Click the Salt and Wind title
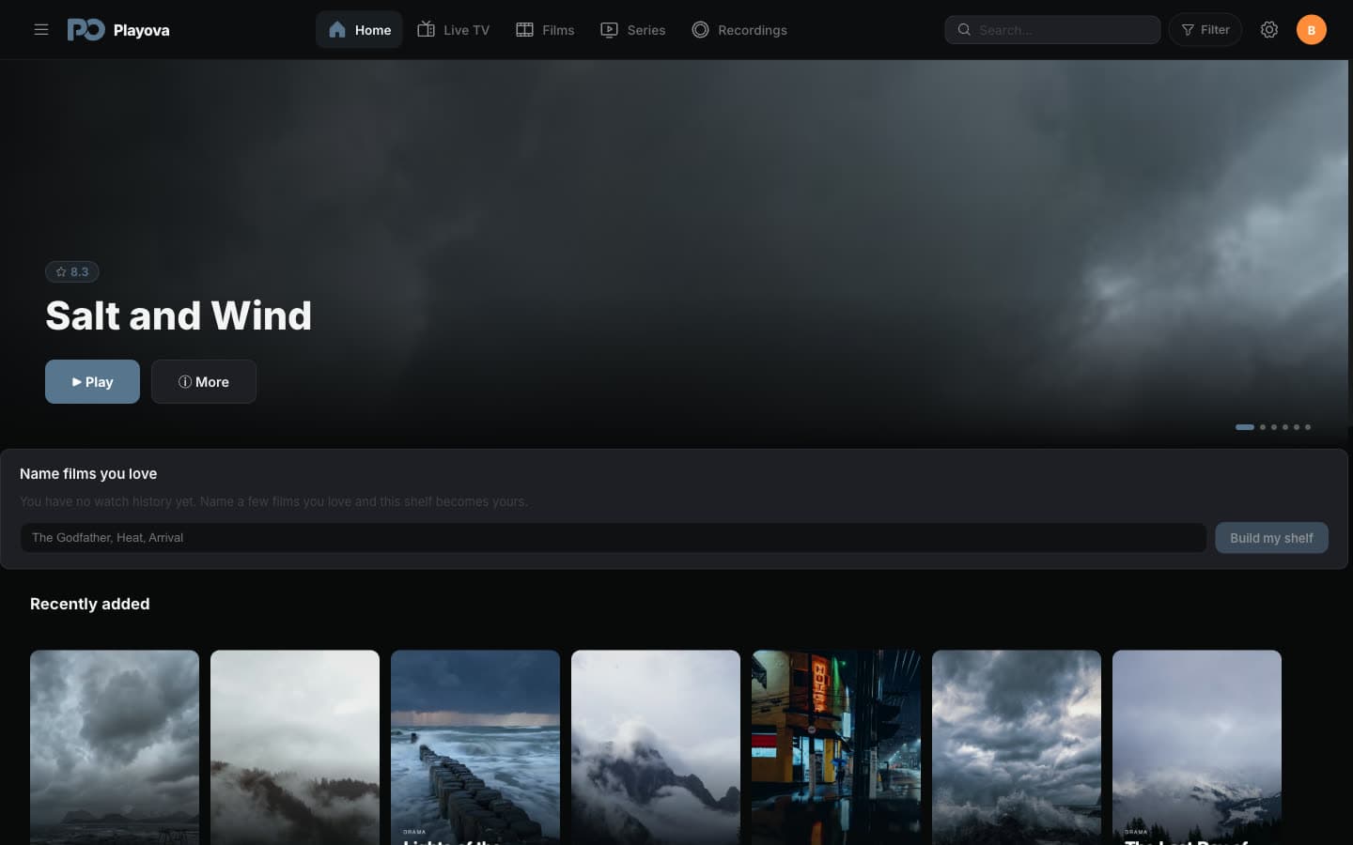Screen dimensions: 1353x845 coord(179,316)
